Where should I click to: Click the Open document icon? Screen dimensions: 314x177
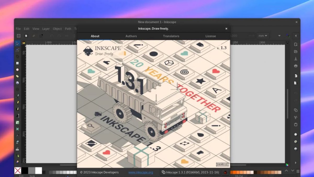(x=296, y=52)
